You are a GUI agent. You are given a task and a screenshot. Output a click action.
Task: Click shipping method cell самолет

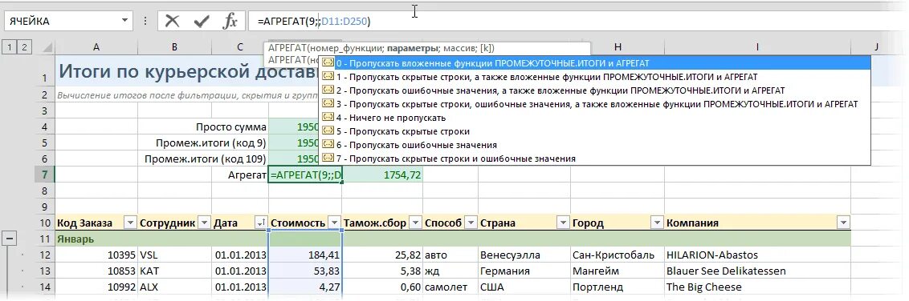pos(450,287)
